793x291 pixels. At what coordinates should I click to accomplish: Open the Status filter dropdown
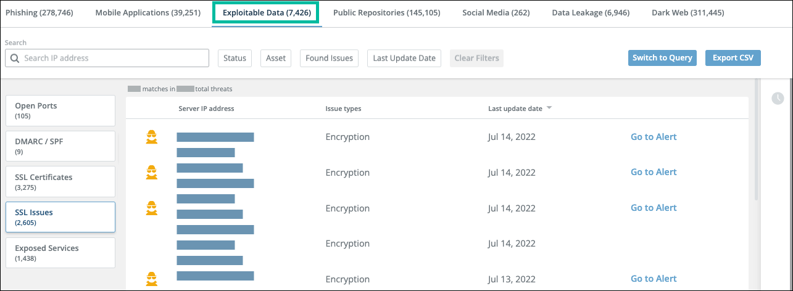click(235, 58)
